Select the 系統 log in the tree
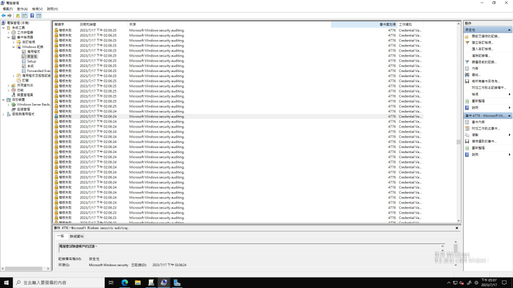Image resolution: width=513 pixels, height=288 pixels. click(x=31, y=66)
